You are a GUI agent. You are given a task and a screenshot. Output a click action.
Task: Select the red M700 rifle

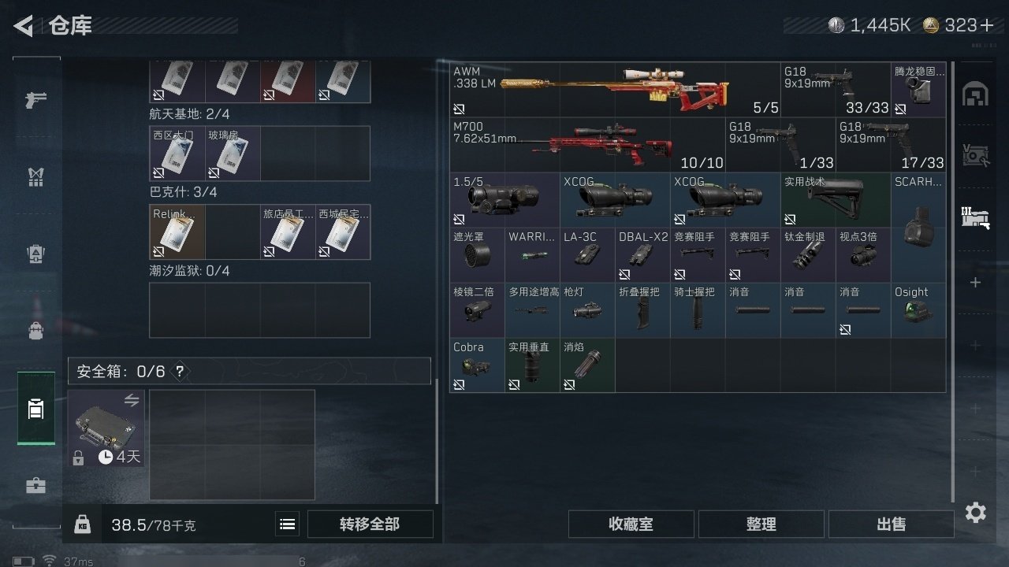coord(587,145)
